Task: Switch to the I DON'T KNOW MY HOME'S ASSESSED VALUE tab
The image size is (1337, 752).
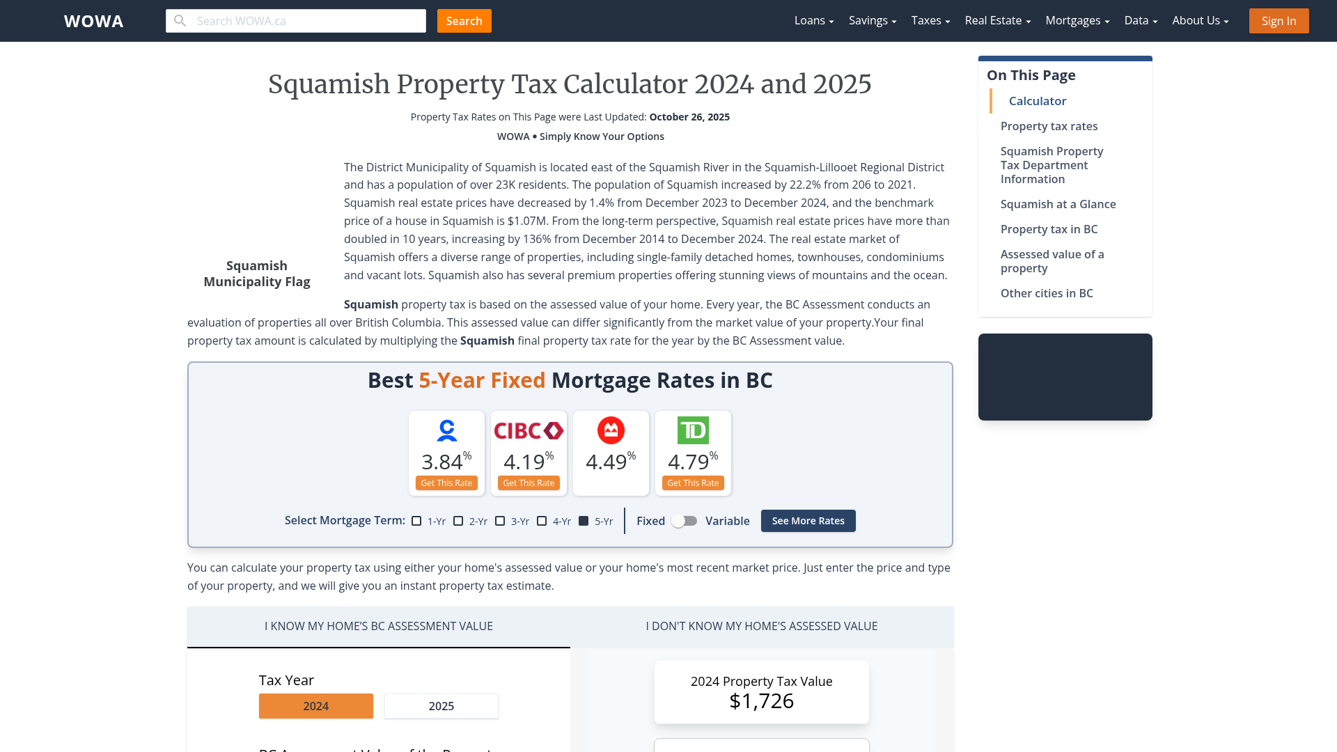Action: 761,626
